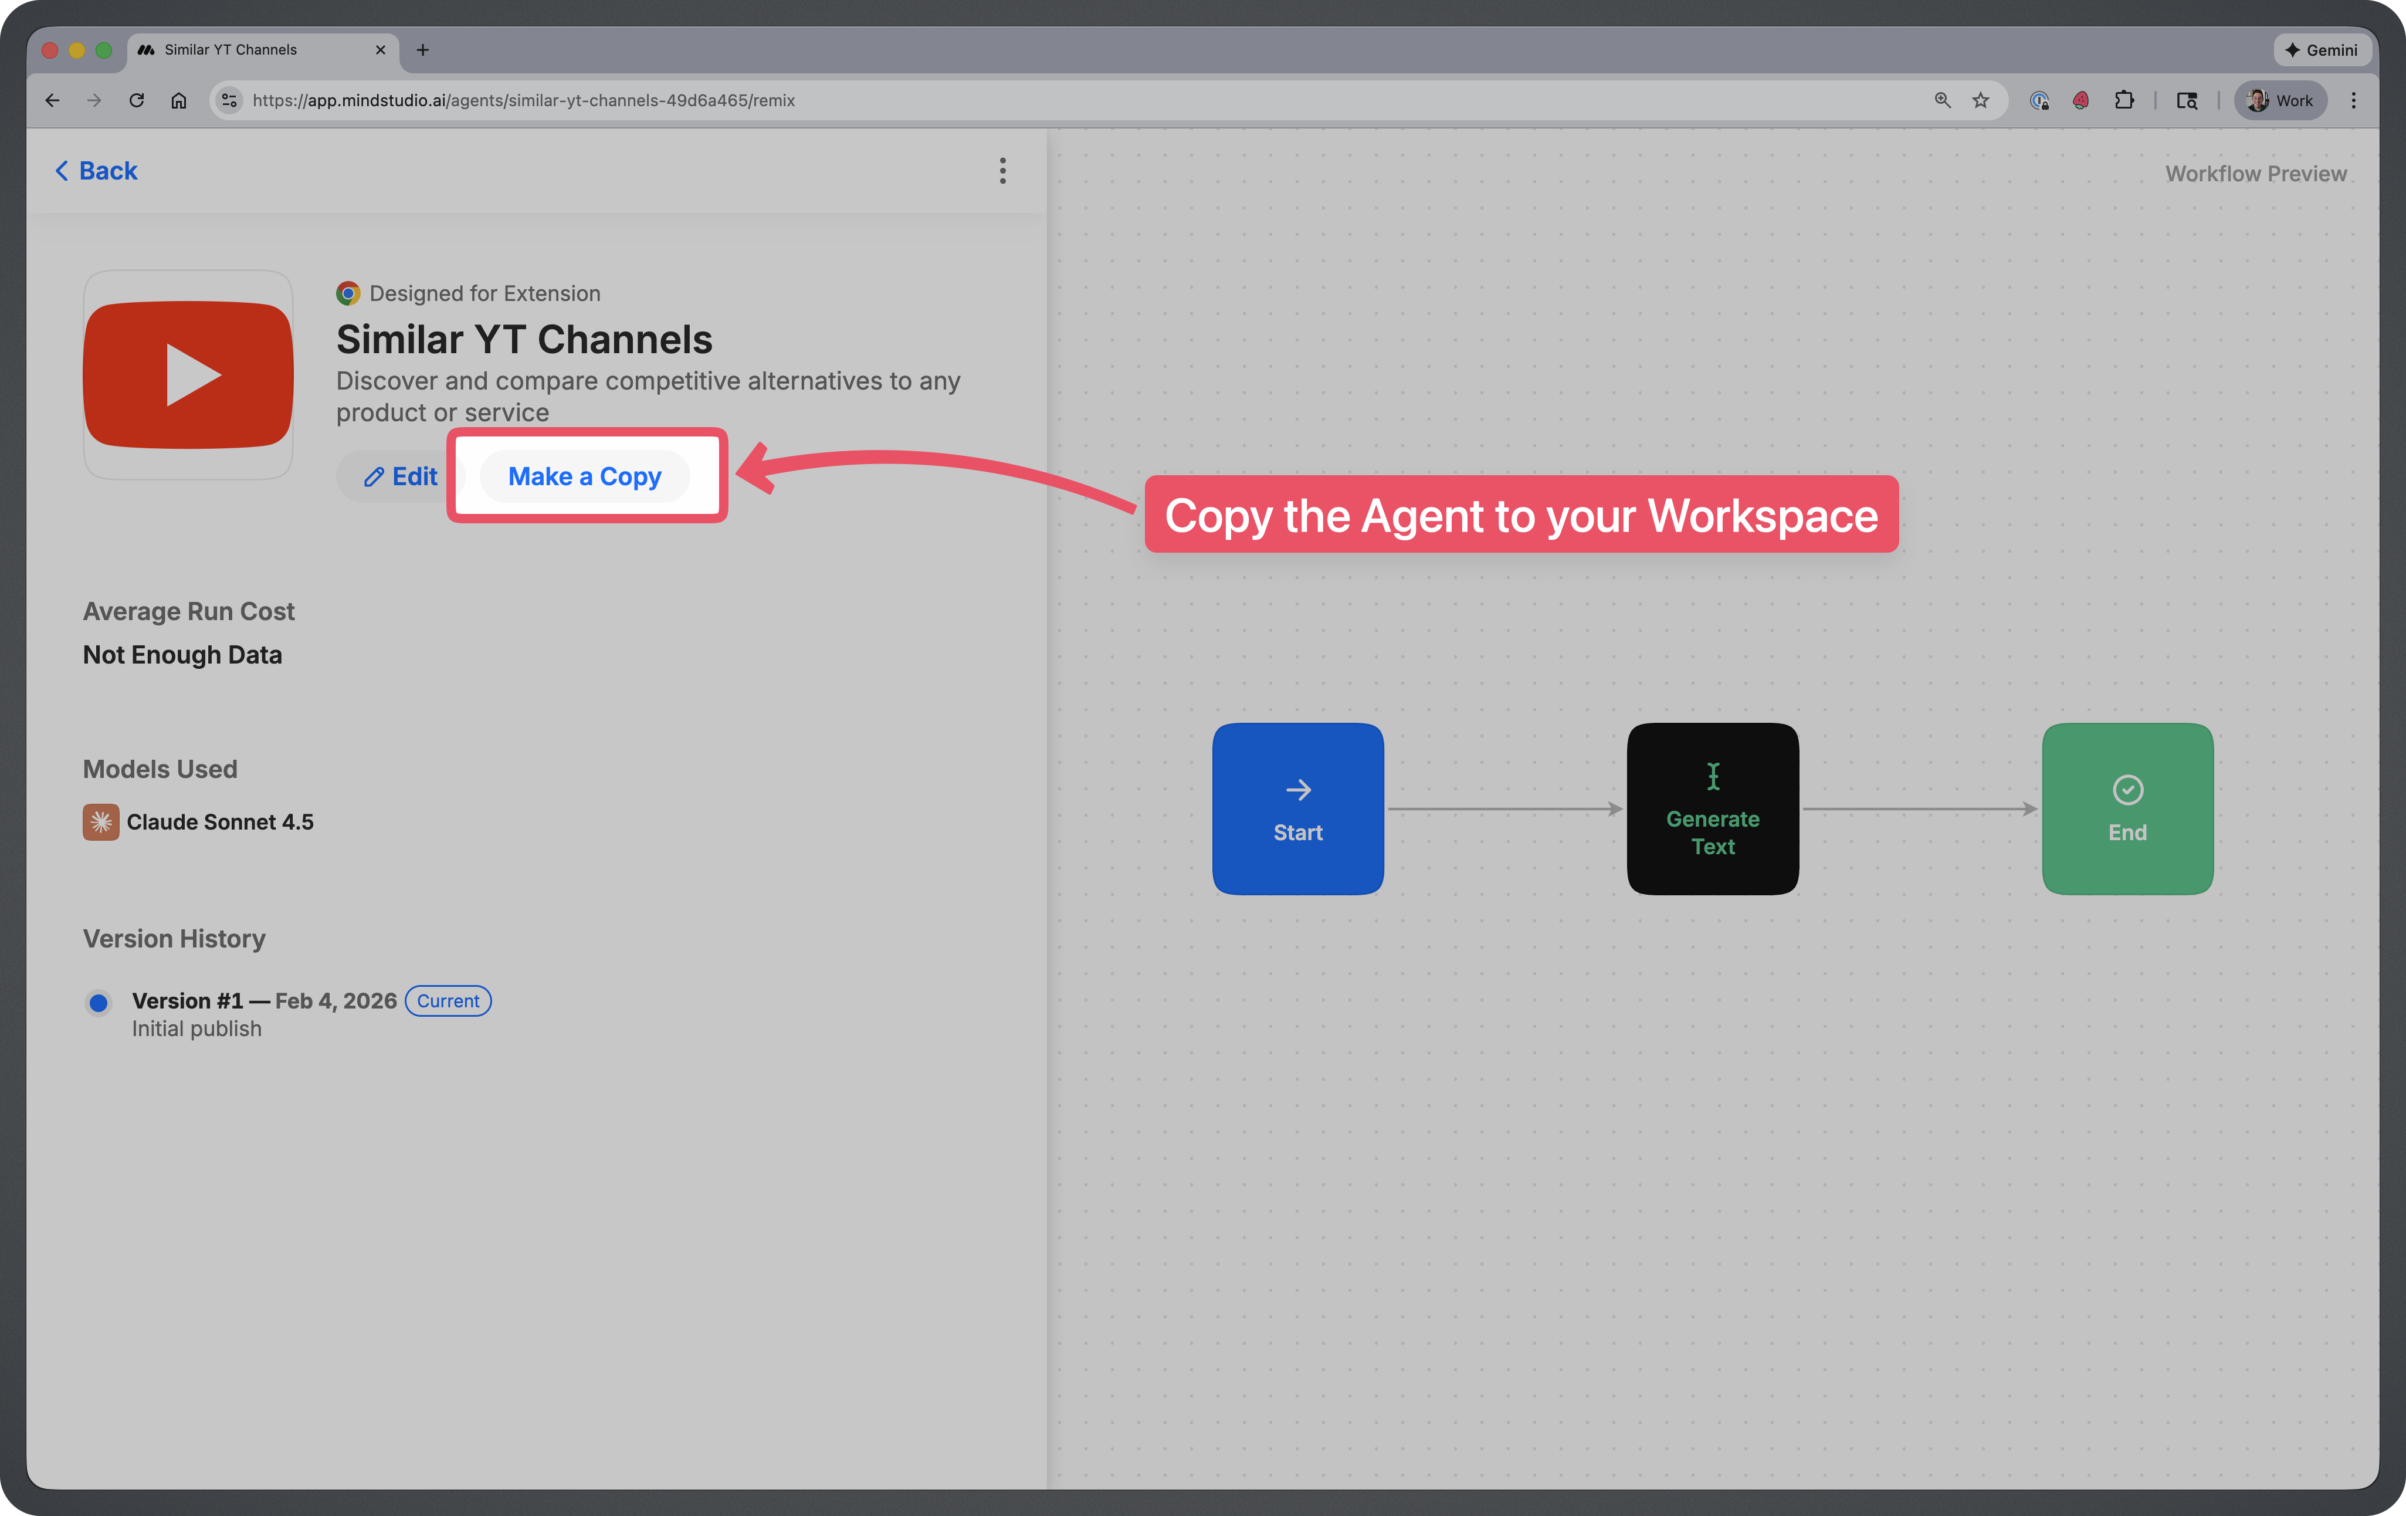Bookmark this page with the star icon
This screenshot has width=2406, height=1516.
click(x=1980, y=100)
